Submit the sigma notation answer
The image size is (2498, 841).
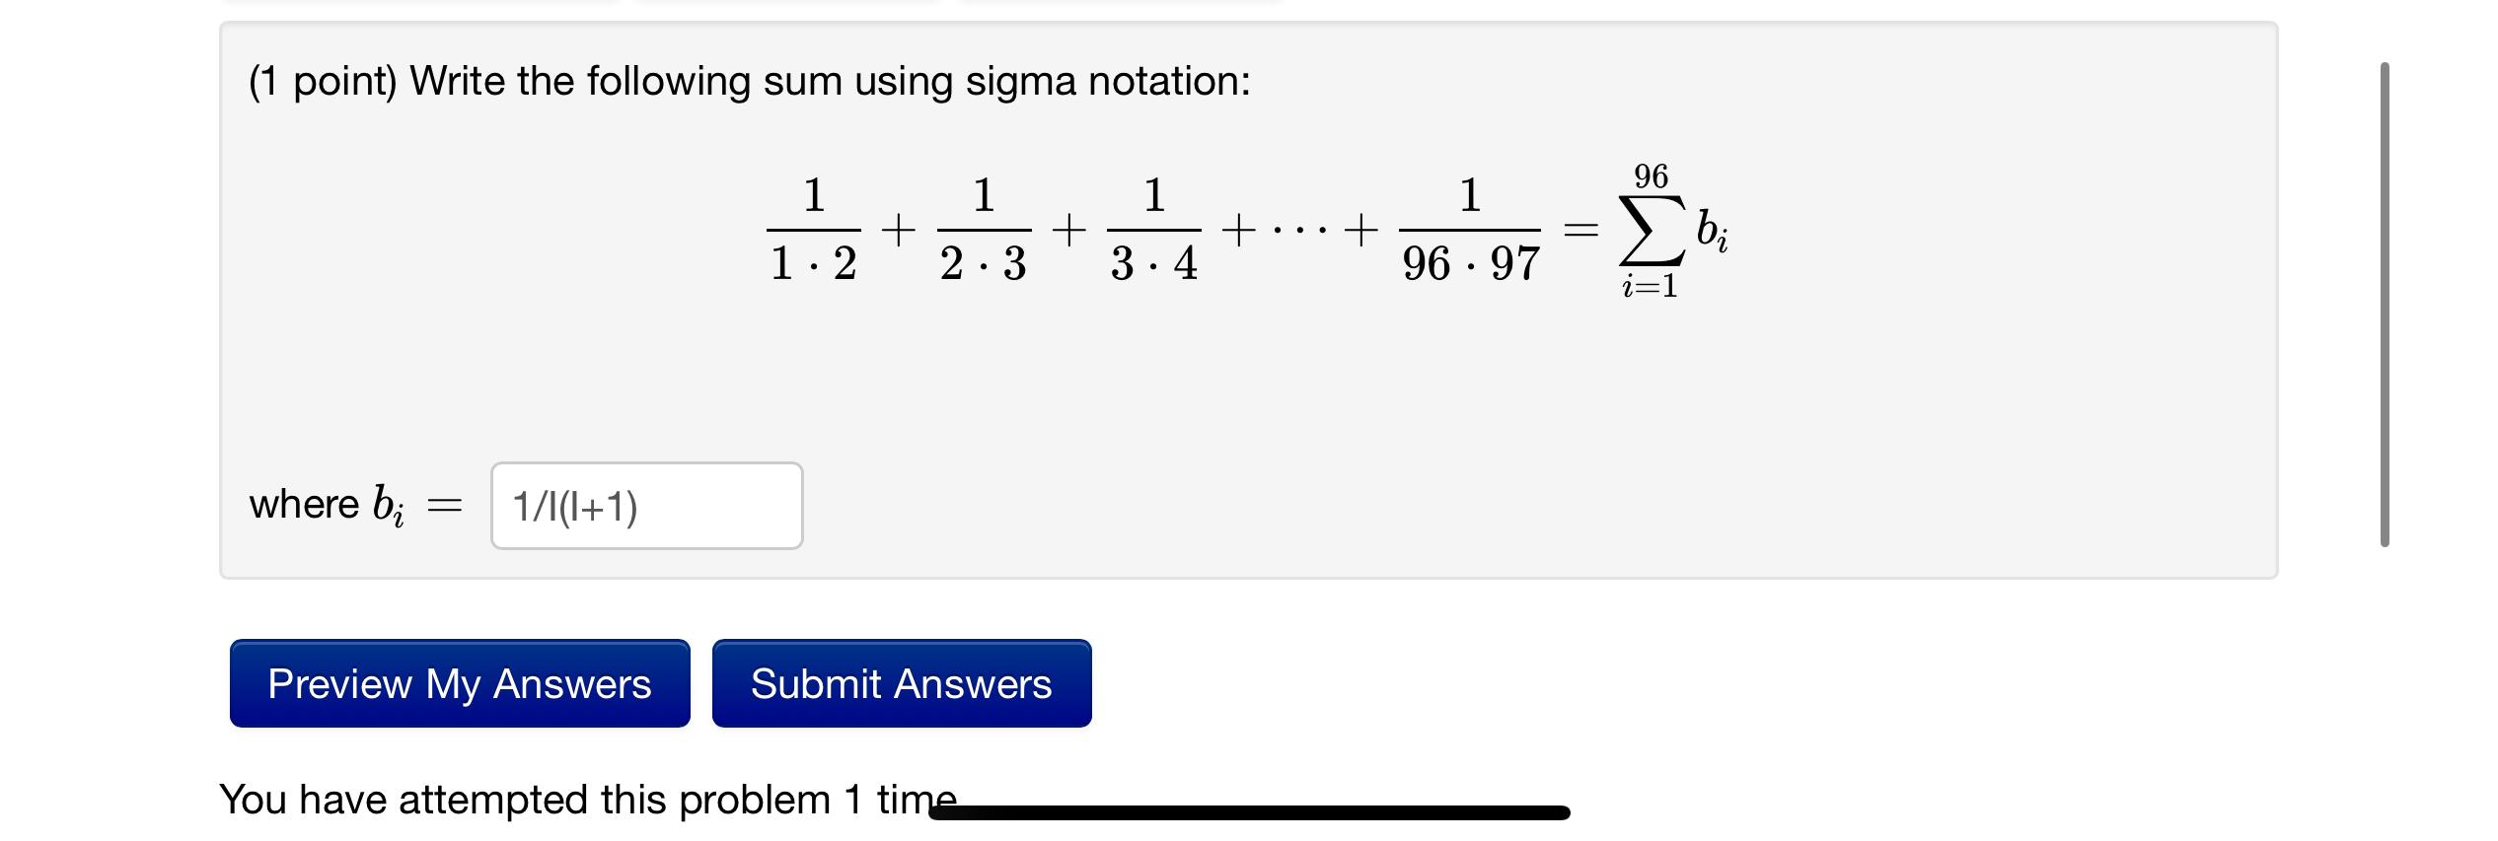pyautogui.click(x=901, y=682)
